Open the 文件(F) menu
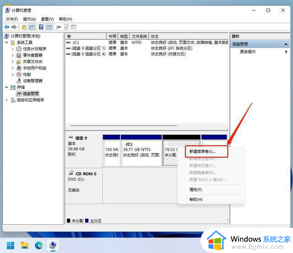The height and width of the screenshot is (253, 293). coord(11,19)
